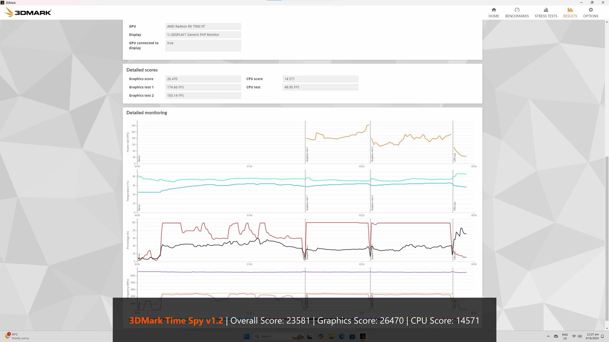Click the CPU test marker on temperature chart
The image size is (609, 342).
pyautogui.click(x=455, y=206)
